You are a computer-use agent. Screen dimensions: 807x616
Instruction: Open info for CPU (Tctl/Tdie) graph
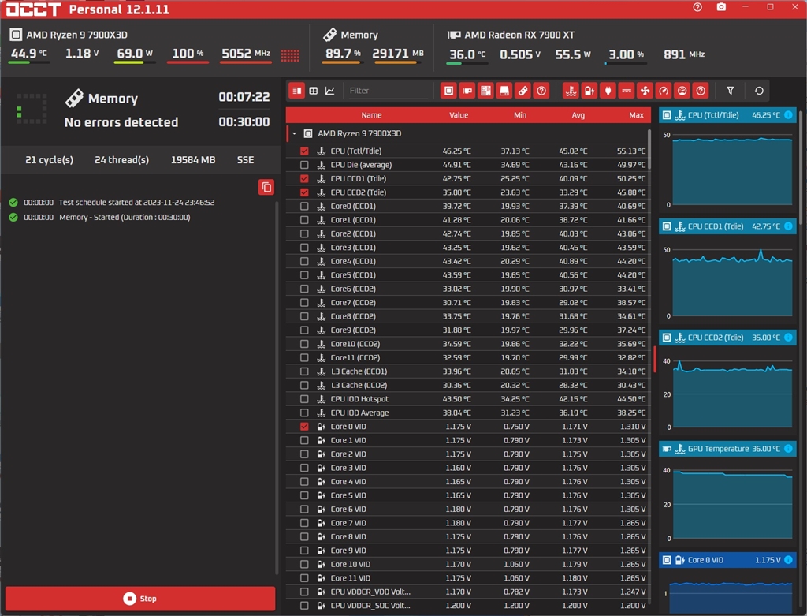pyautogui.click(x=788, y=115)
